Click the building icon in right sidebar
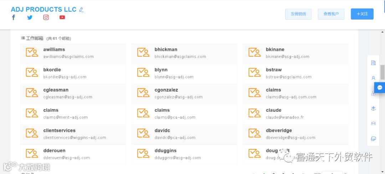 [373, 63]
